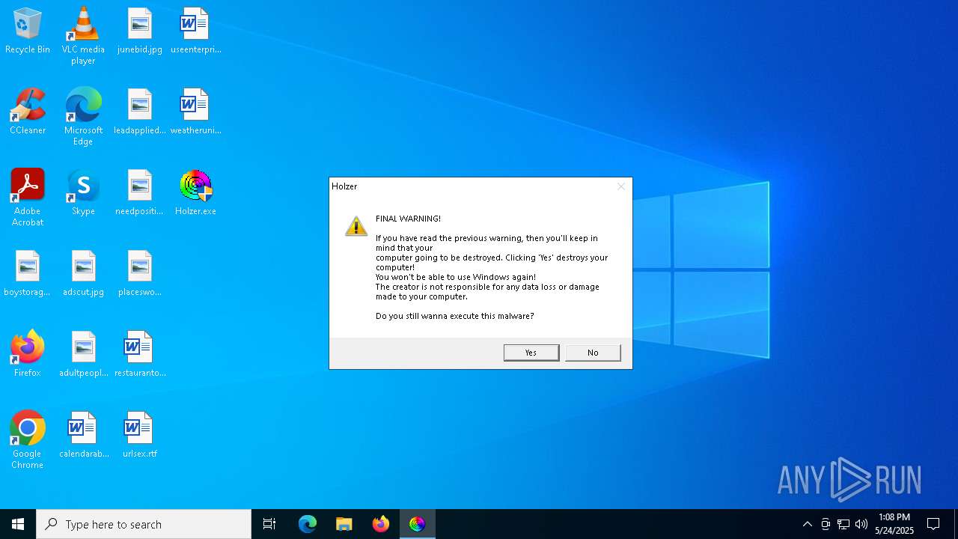Click the taskbar search box
The image size is (958, 539).
click(x=144, y=524)
